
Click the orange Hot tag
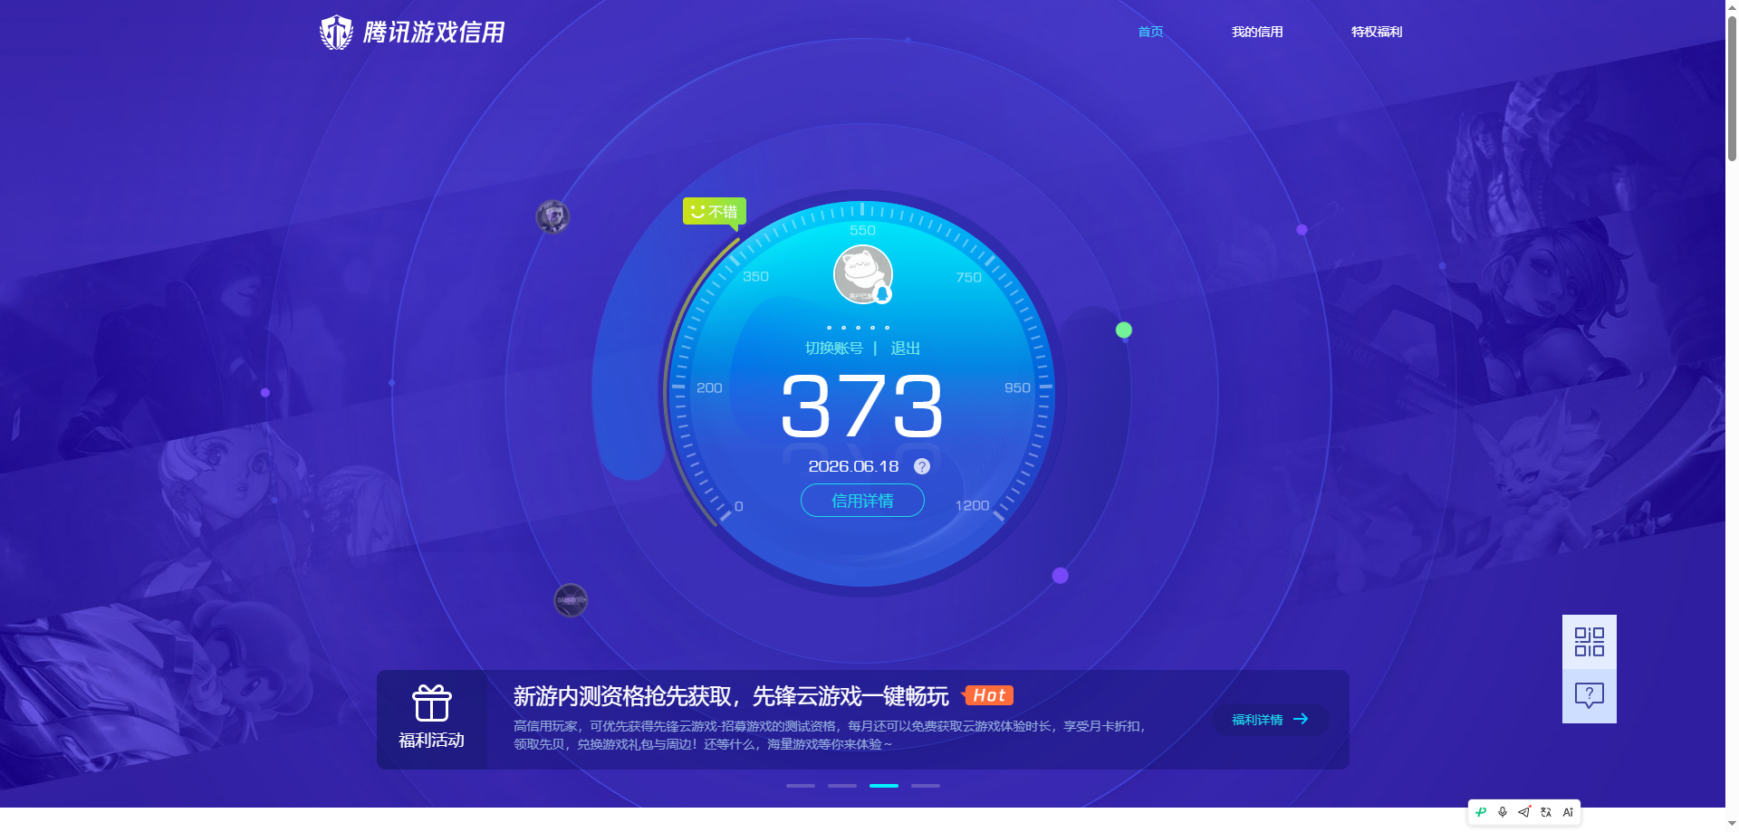(988, 695)
